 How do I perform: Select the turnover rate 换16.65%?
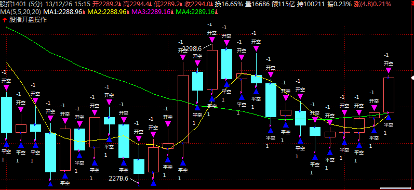(229, 4)
